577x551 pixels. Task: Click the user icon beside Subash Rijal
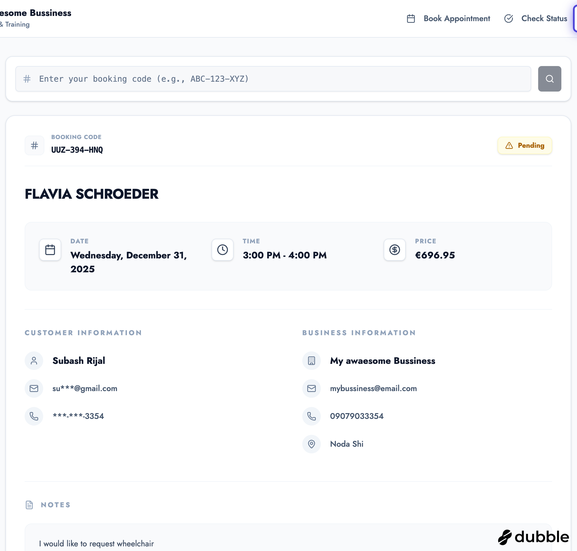point(34,360)
